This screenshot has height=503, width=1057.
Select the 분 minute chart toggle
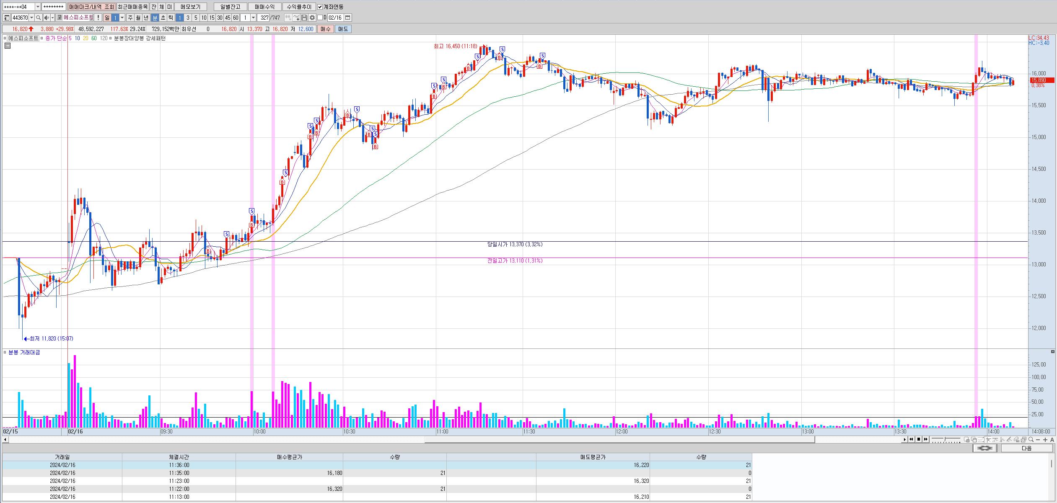(x=155, y=18)
